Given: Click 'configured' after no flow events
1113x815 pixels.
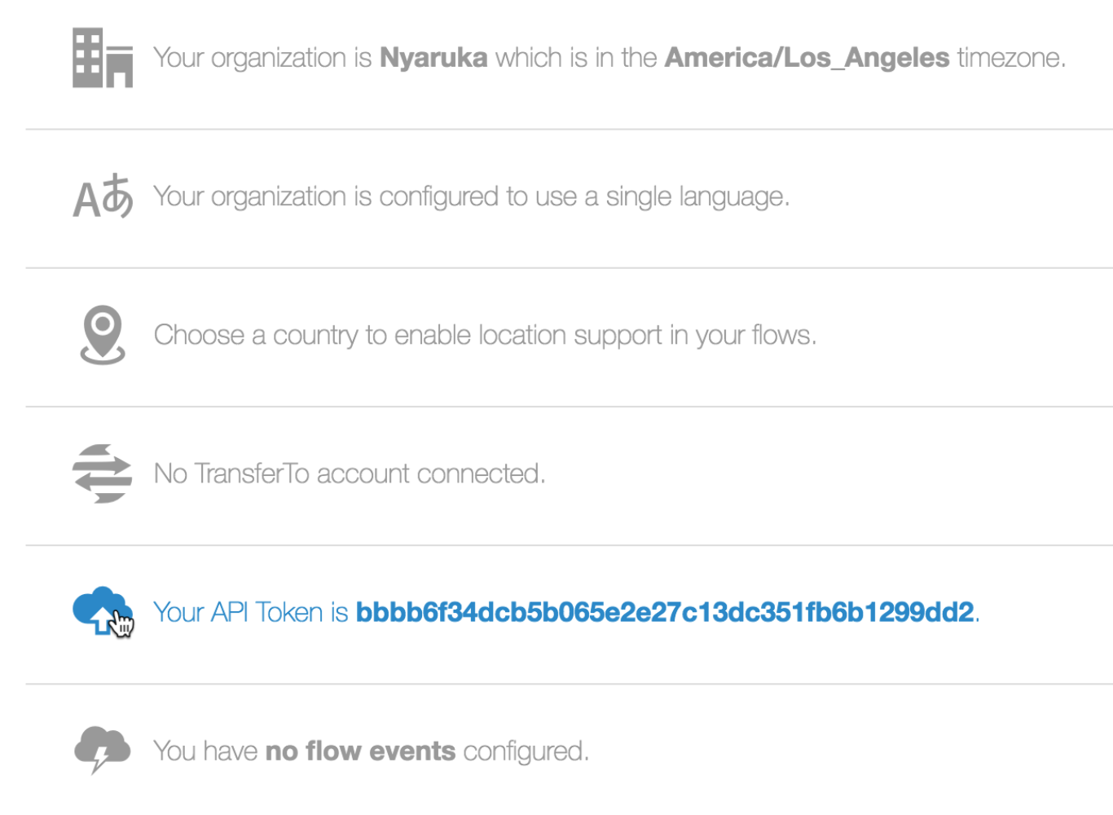Looking at the screenshot, I should [x=523, y=751].
